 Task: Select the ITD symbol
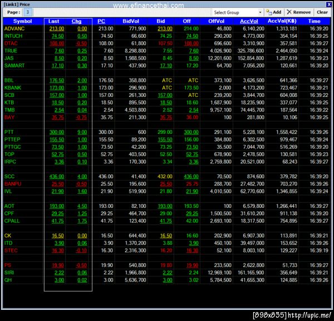(8, 243)
